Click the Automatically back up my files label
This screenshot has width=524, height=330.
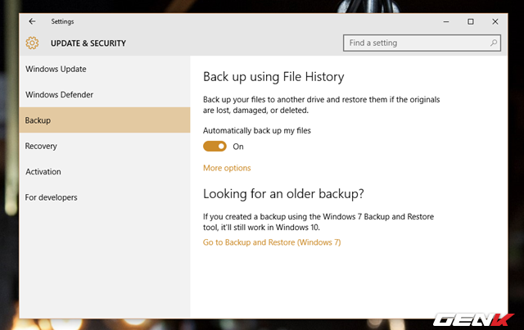pyautogui.click(x=257, y=130)
